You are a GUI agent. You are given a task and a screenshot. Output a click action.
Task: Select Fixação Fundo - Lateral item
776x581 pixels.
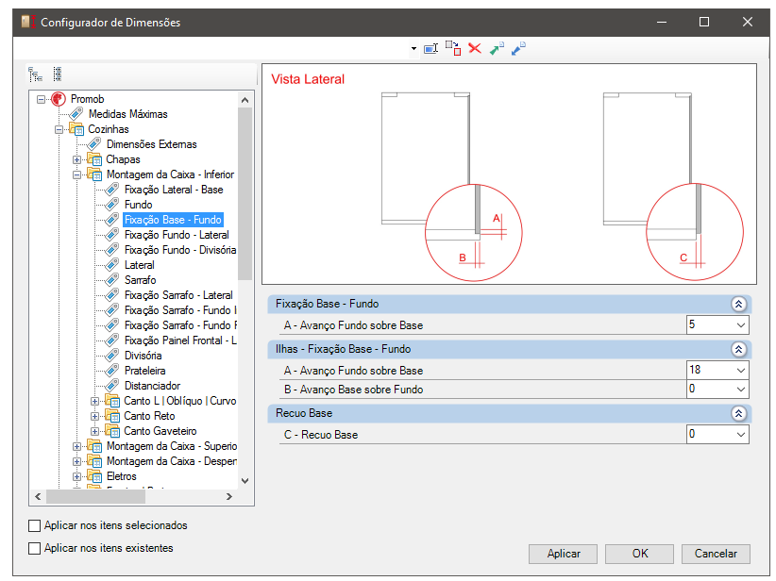pyautogui.click(x=177, y=235)
